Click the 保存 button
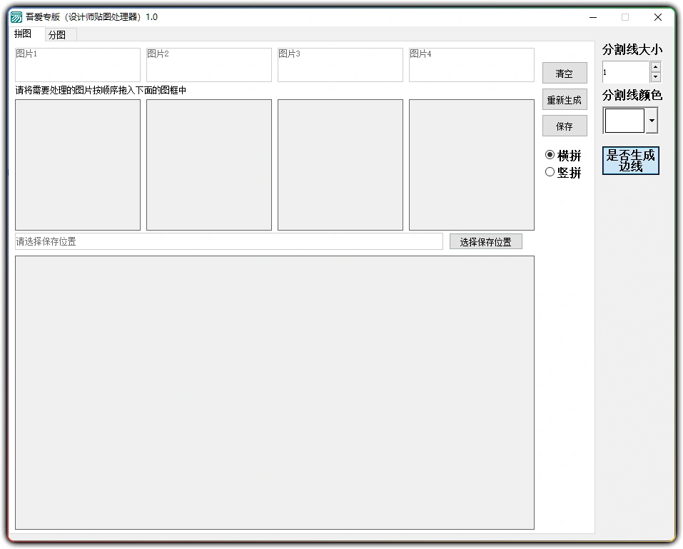 point(564,126)
